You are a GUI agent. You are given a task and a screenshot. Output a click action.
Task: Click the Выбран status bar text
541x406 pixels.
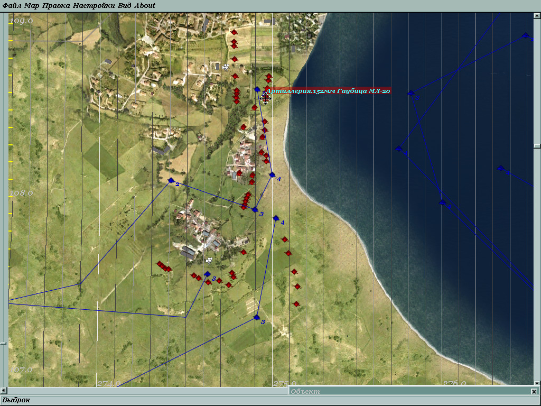16,400
